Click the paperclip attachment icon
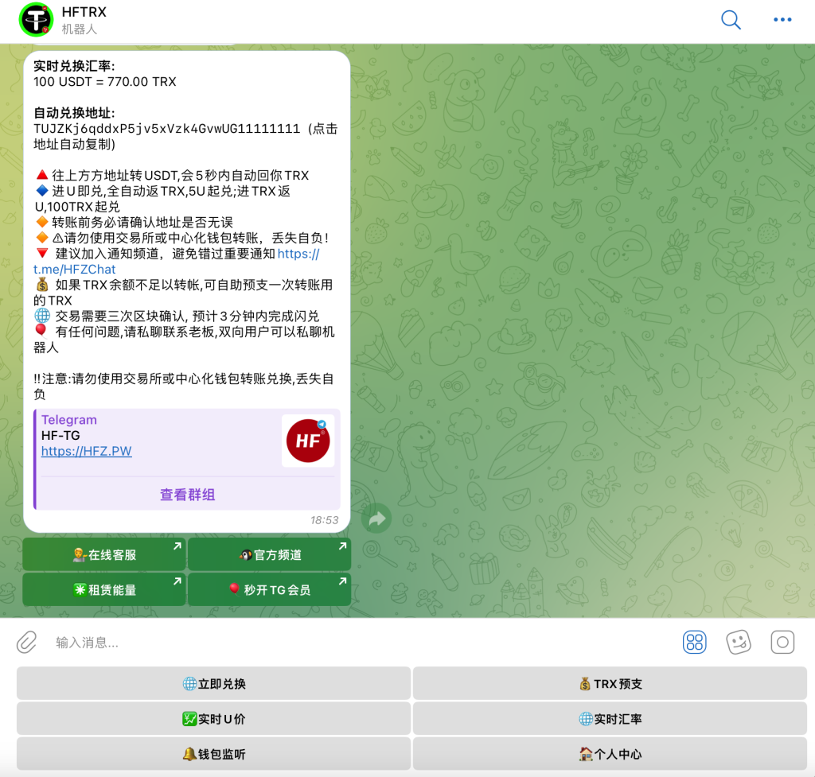This screenshot has width=815, height=777. (x=25, y=642)
